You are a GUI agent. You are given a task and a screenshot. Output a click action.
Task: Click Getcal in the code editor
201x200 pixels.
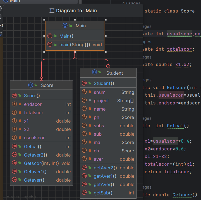tap(175, 126)
